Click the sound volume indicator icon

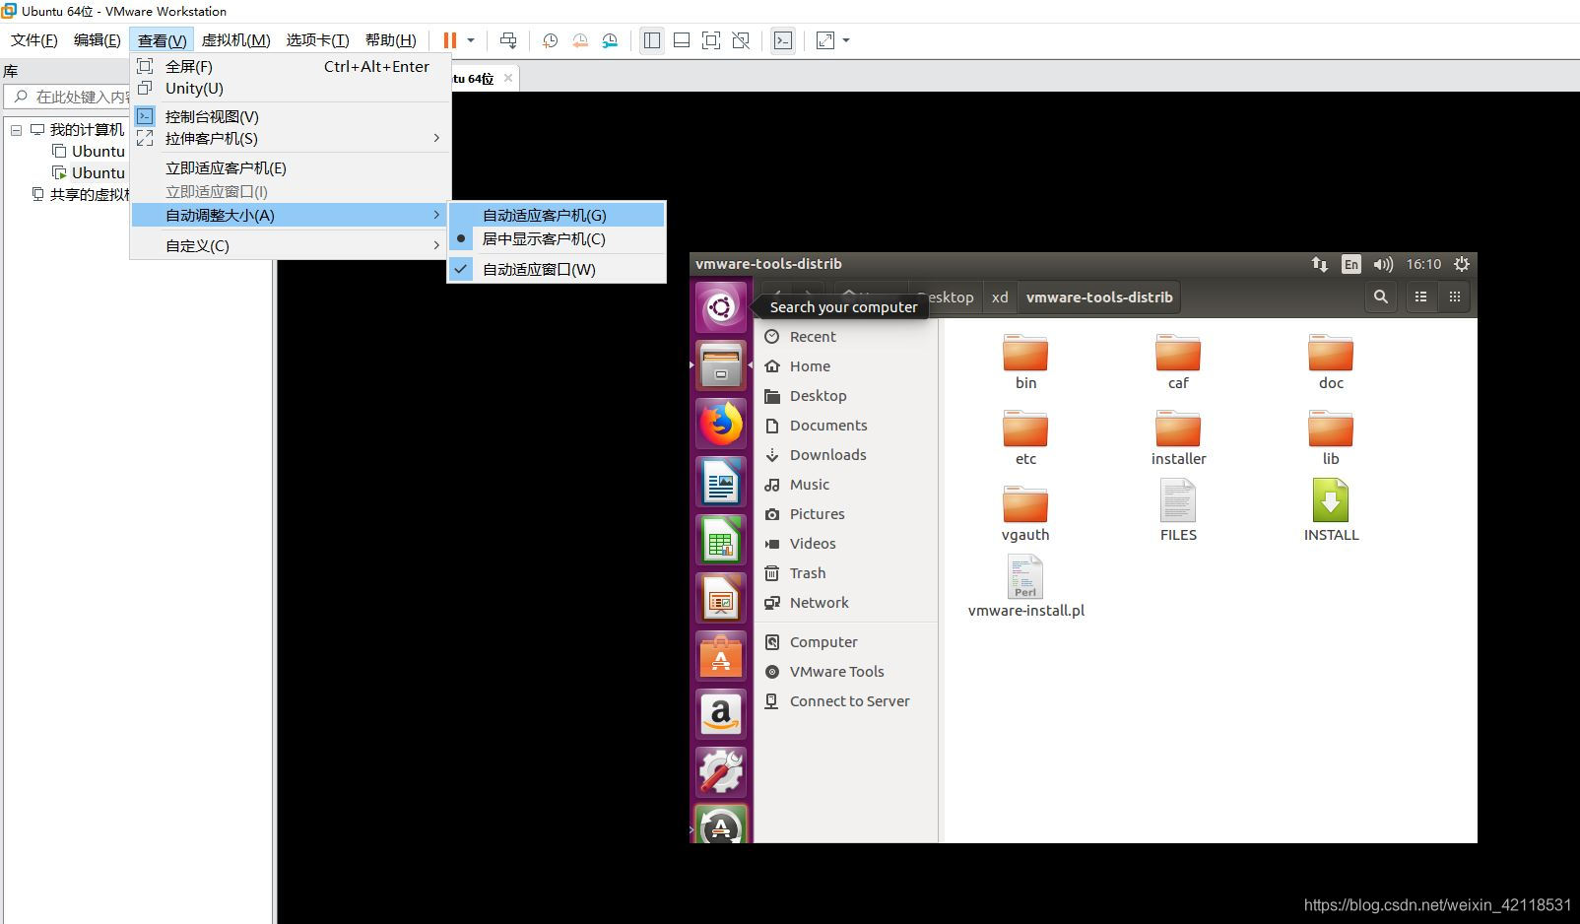tap(1383, 264)
